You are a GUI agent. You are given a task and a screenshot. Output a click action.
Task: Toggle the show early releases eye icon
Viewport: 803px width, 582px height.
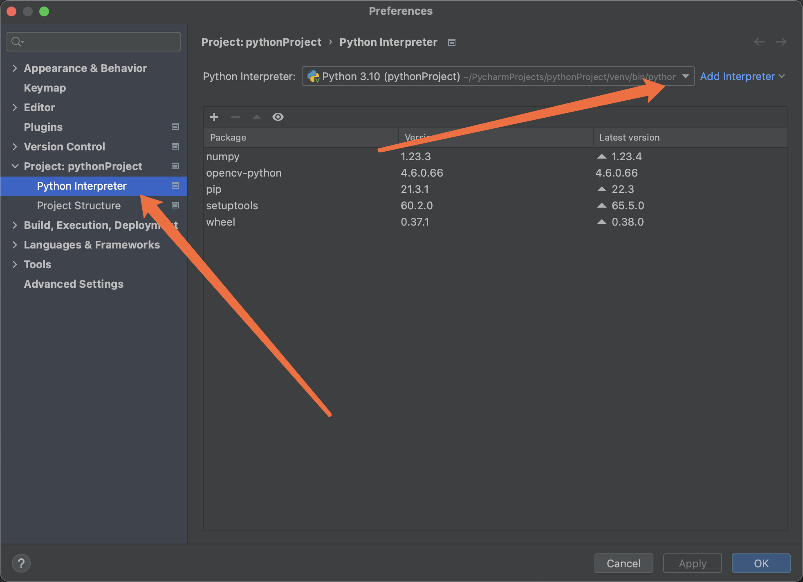pyautogui.click(x=278, y=117)
